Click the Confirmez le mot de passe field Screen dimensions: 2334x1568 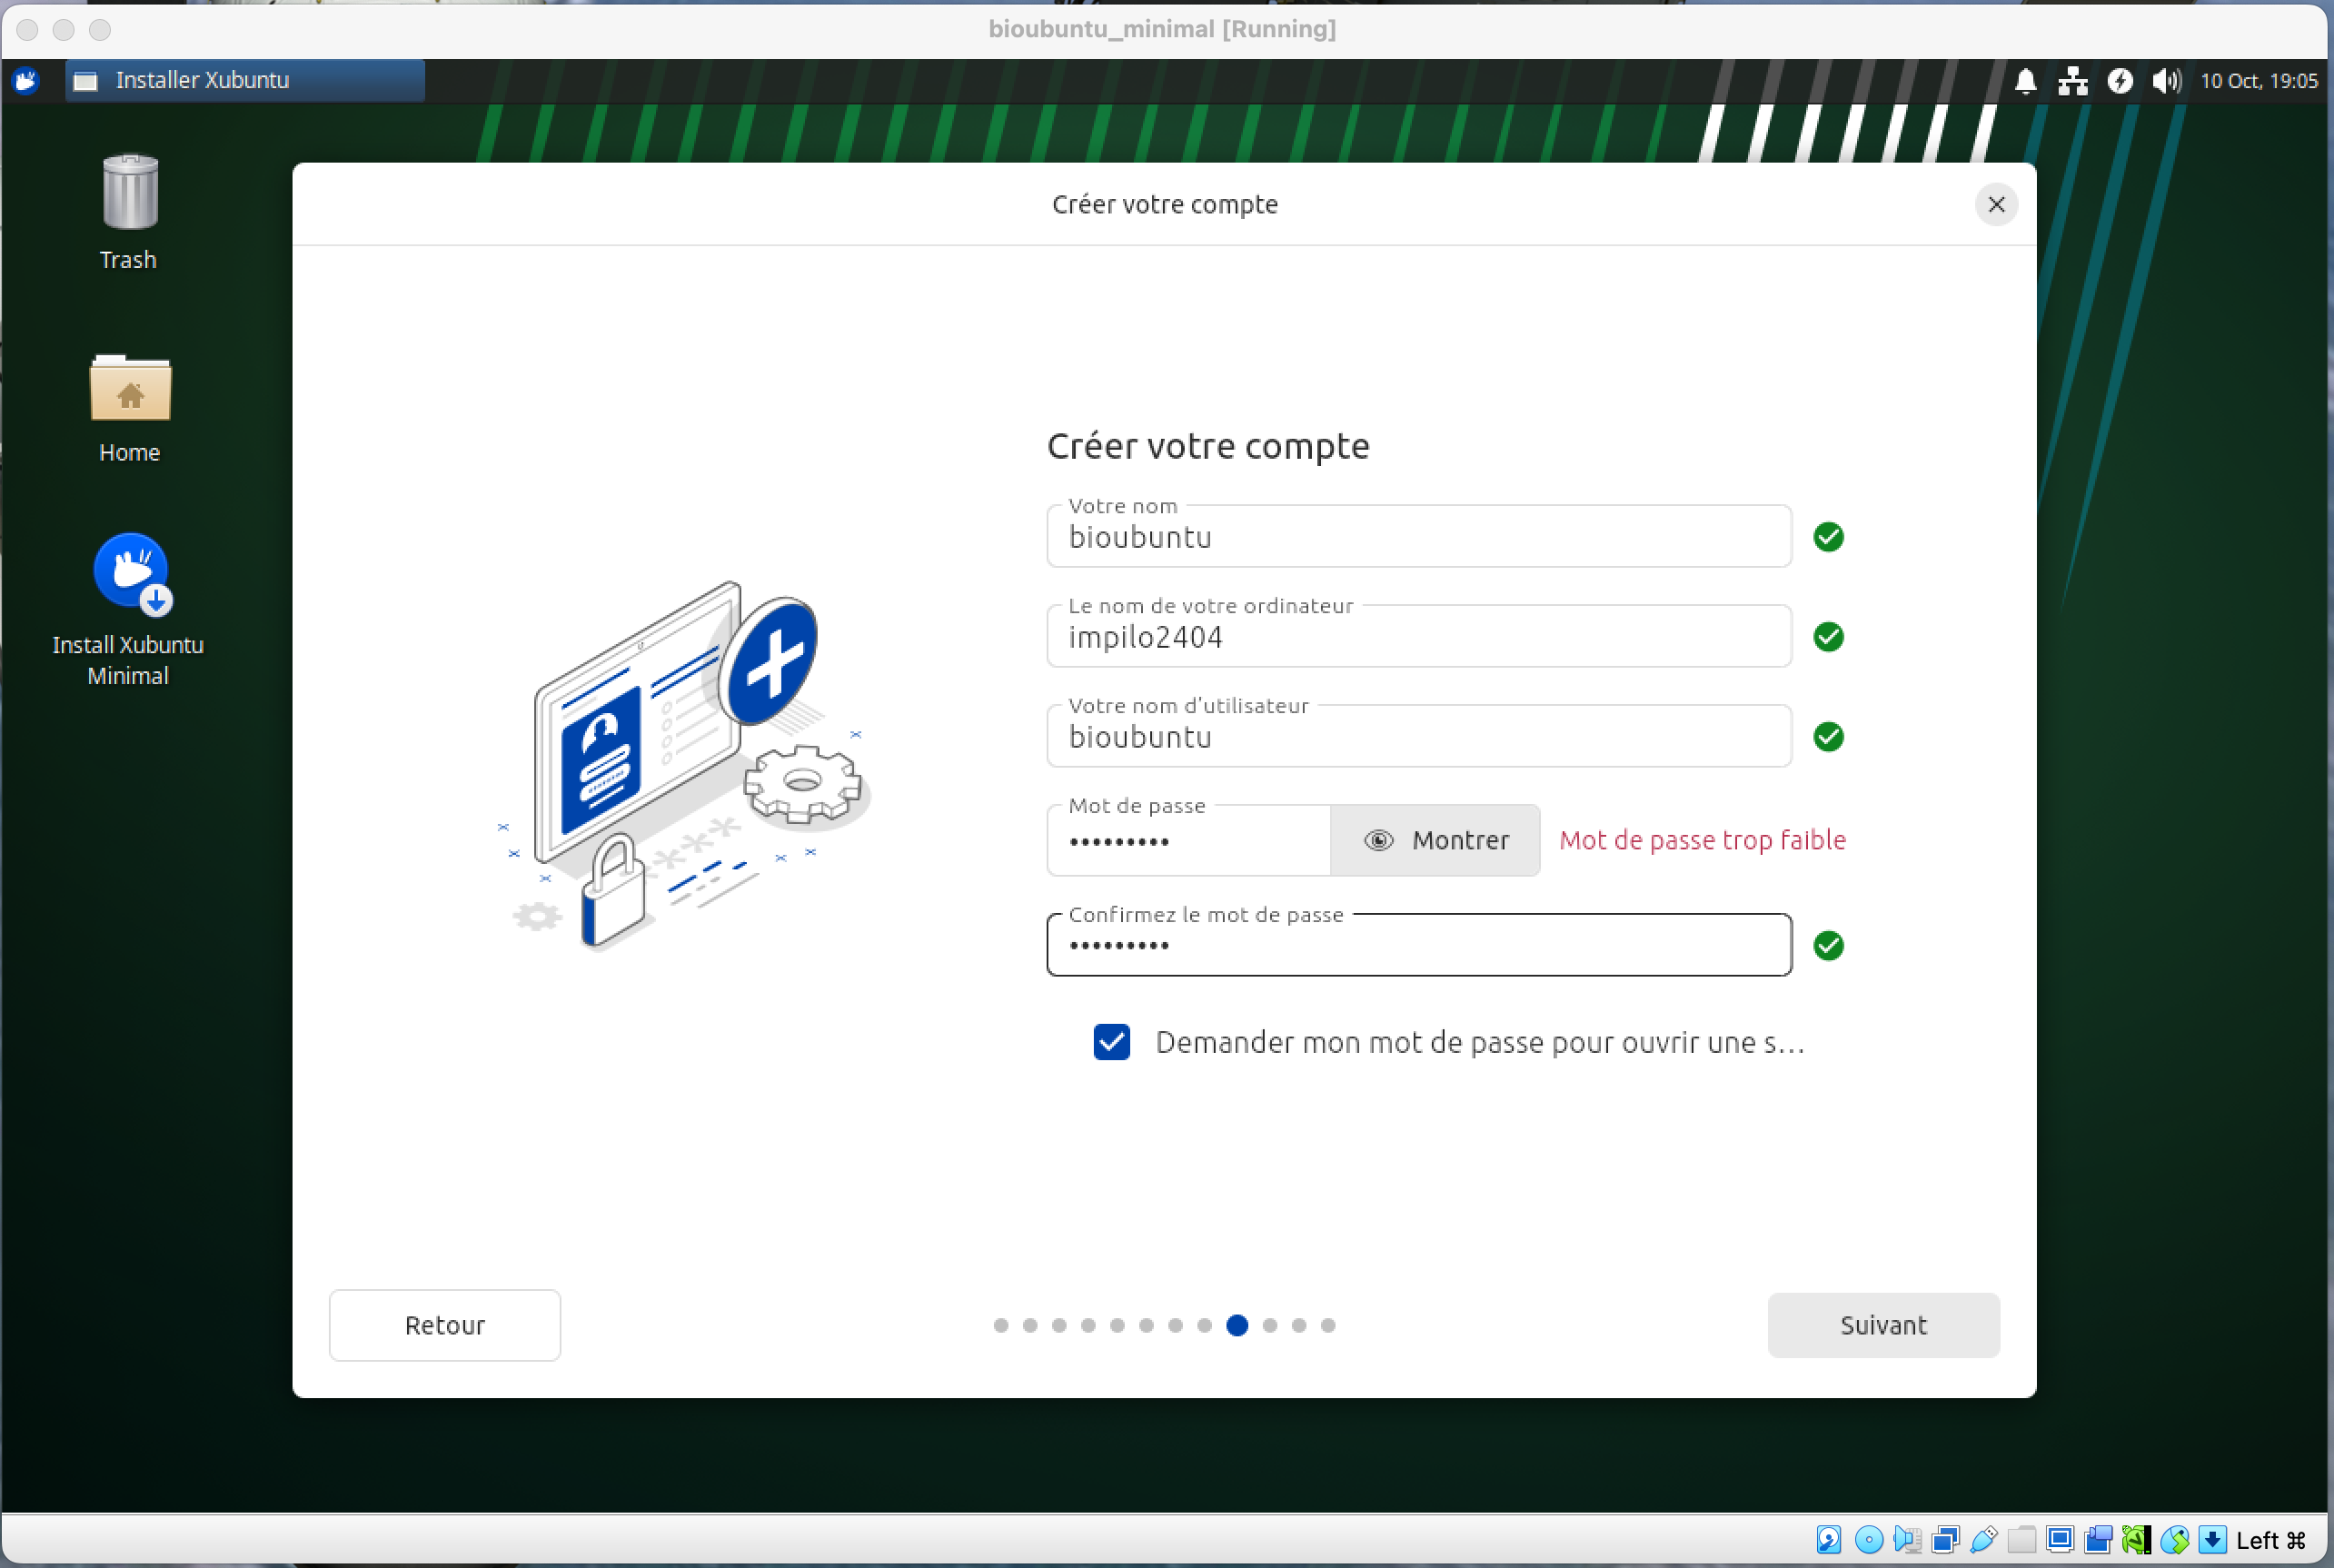(1418, 946)
